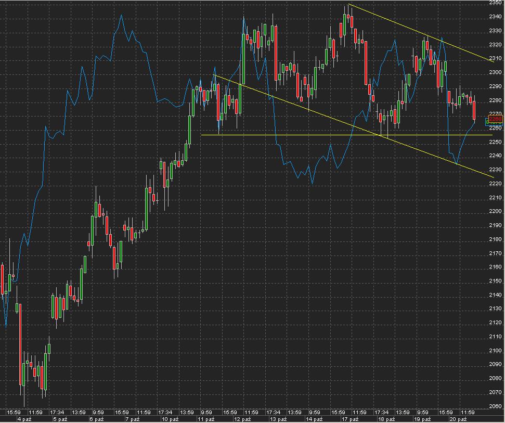Click the 2240 price axis label

tap(495, 156)
